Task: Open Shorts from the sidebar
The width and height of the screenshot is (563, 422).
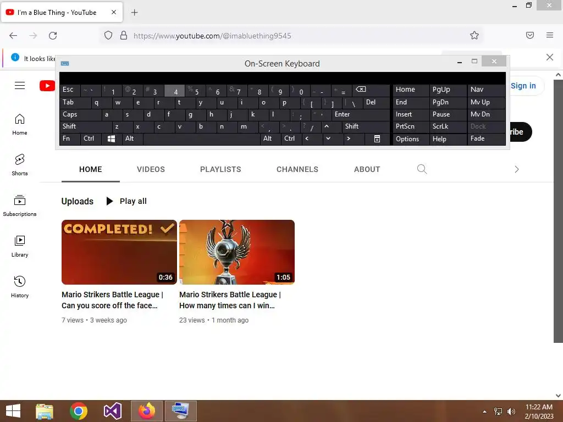Action: 20,165
